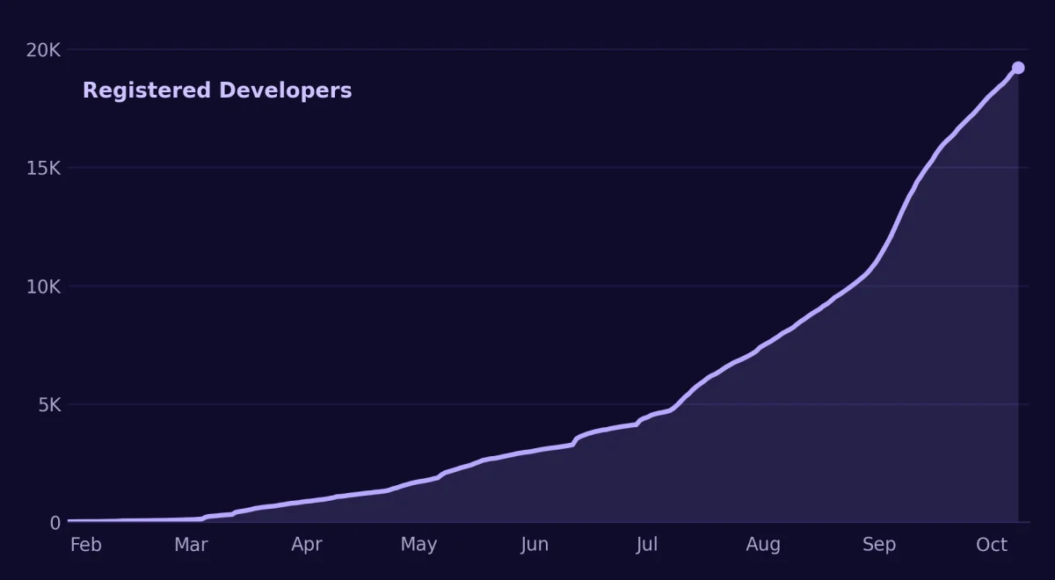1055x580 pixels.
Task: Click the 'Apr' x-axis label
Action: [x=307, y=545]
